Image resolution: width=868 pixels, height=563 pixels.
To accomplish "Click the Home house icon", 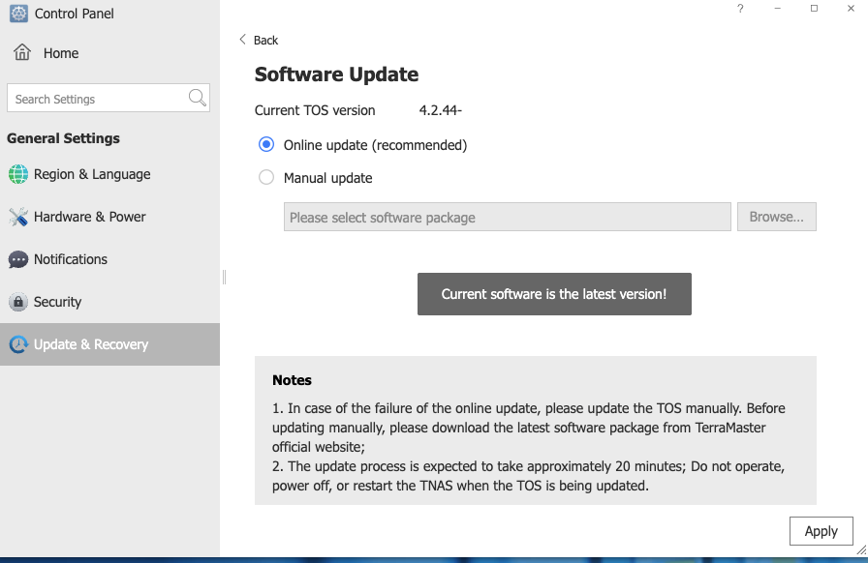I will (x=22, y=52).
